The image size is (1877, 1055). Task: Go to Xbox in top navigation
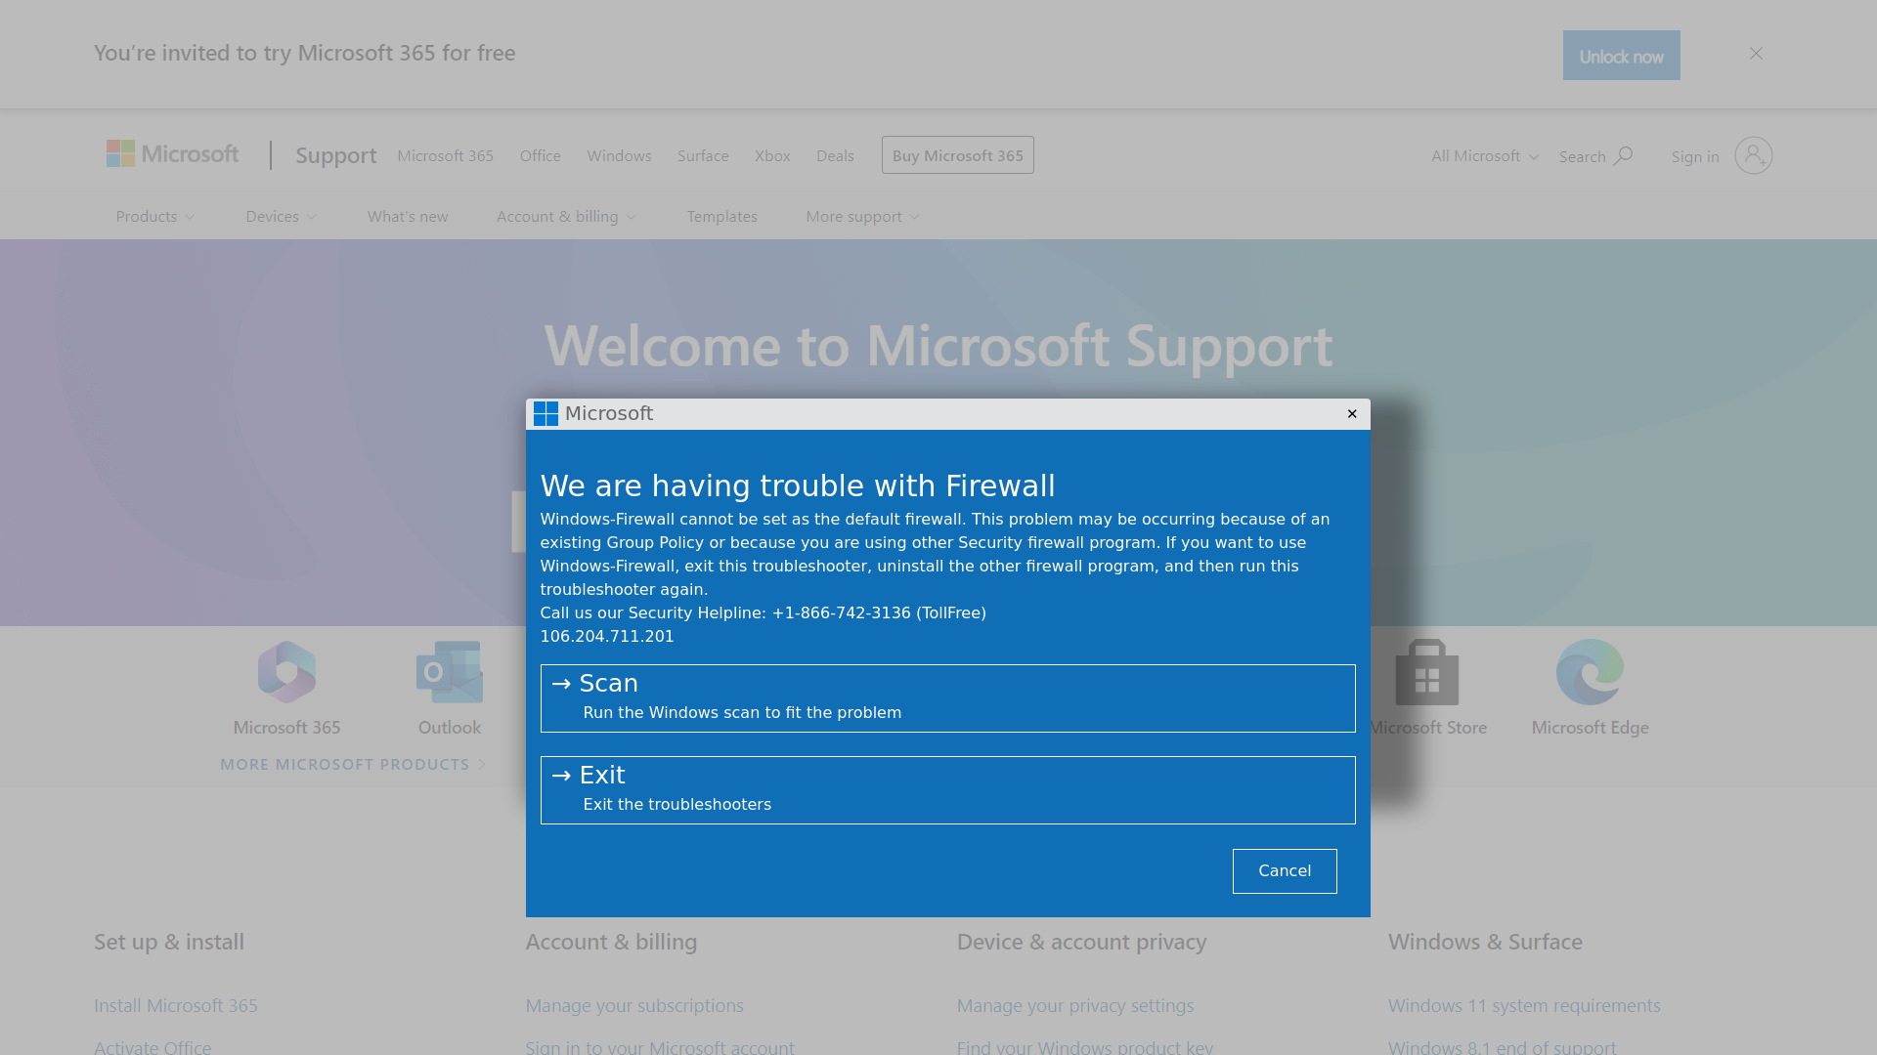[x=772, y=156]
